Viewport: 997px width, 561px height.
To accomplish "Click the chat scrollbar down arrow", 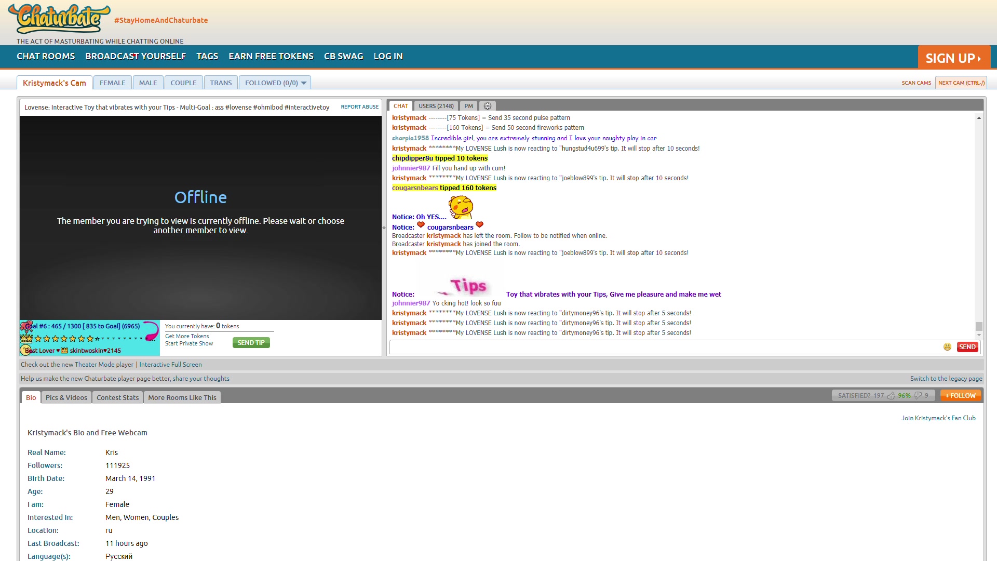I will click(979, 335).
